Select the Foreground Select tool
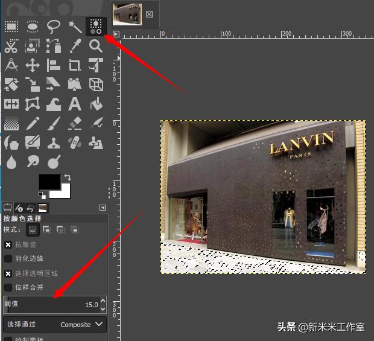Image resolution: width=374 pixels, height=341 pixels. coord(33,46)
